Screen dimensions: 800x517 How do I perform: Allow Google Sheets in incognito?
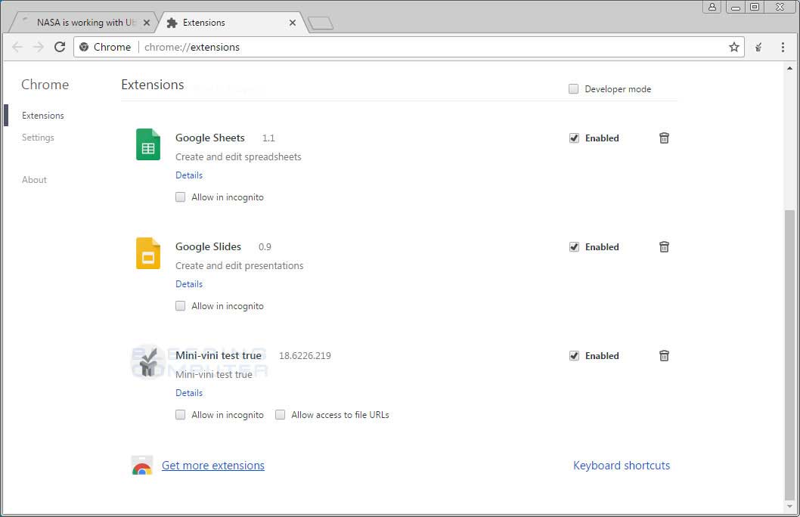[180, 197]
